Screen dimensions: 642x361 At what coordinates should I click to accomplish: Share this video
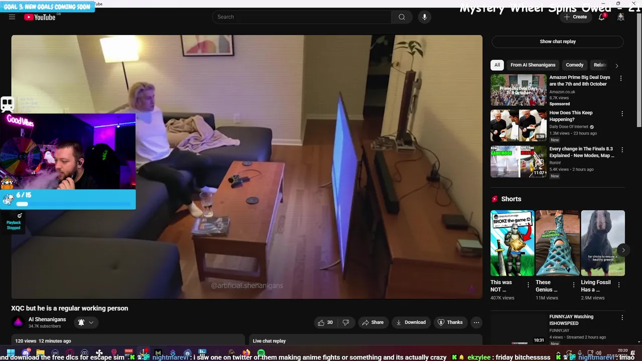pos(373,322)
